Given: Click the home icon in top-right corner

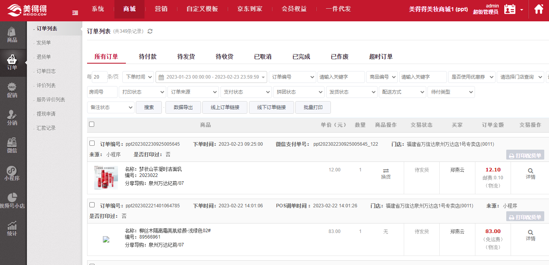Looking at the screenshot, I should (538, 9).
